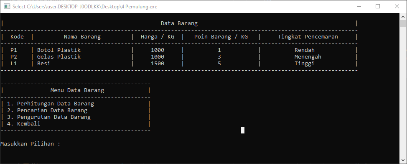Click '4. Kembali' menu line

pos(23,124)
